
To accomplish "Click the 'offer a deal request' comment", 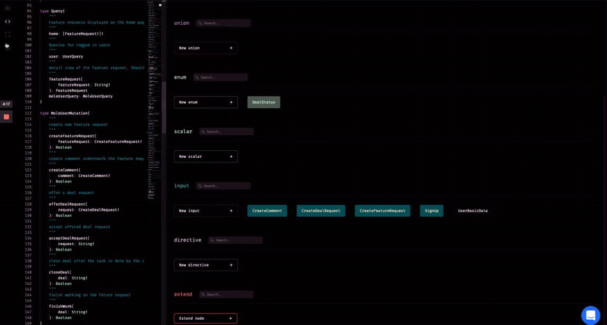I will (72, 193).
